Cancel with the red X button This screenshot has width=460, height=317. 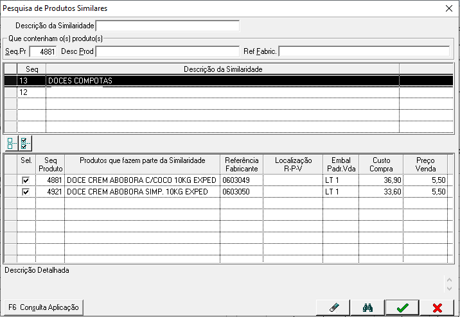pyautogui.click(x=437, y=307)
